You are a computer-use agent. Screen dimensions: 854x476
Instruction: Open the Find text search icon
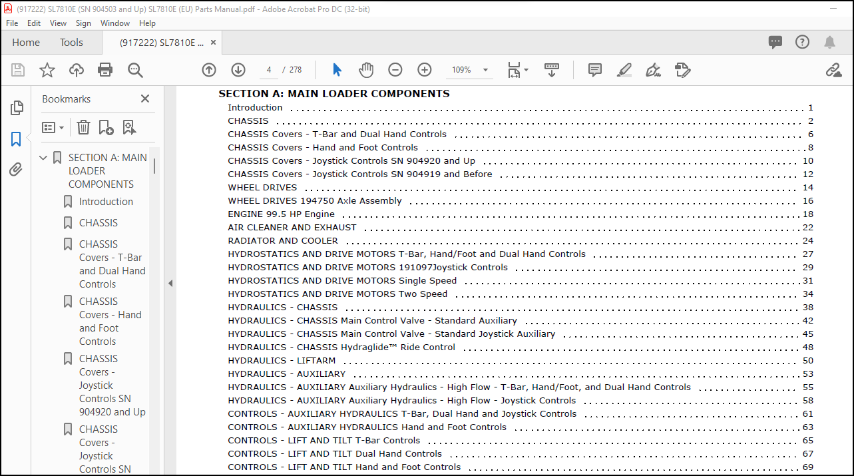pyautogui.click(x=135, y=70)
